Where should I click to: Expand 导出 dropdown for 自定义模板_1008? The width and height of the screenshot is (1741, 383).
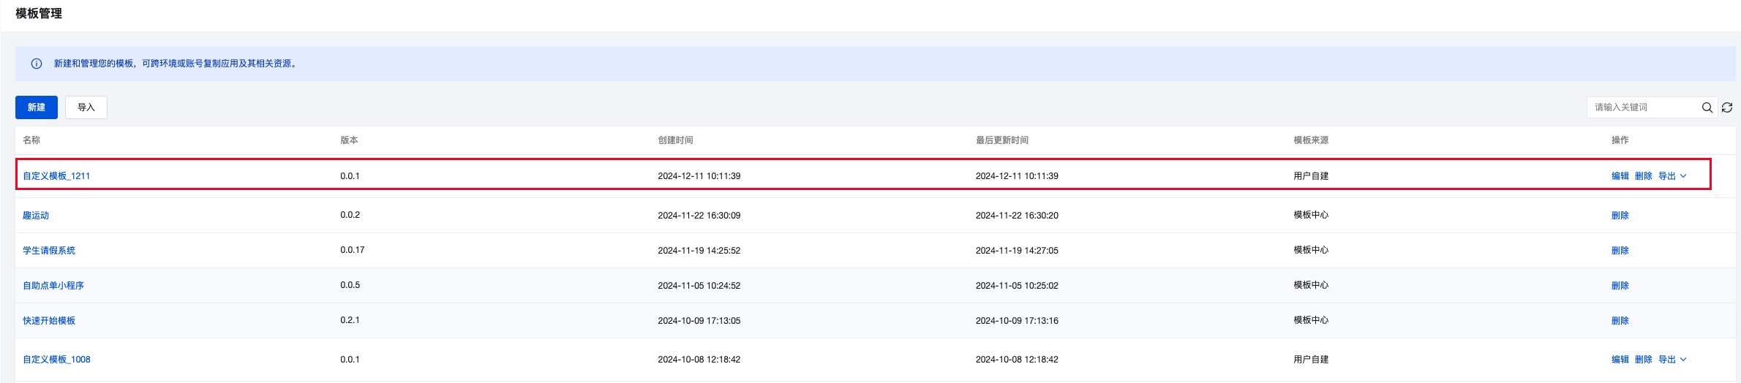tap(1672, 360)
